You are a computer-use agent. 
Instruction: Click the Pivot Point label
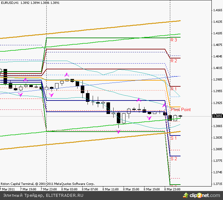[x=181, y=109]
